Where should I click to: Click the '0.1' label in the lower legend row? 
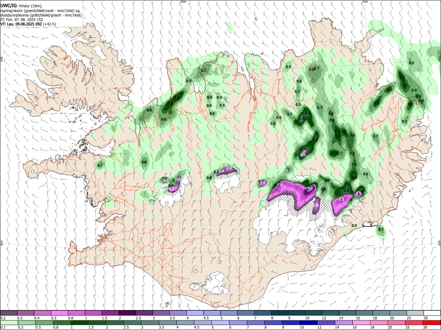[x=3, y=328]
